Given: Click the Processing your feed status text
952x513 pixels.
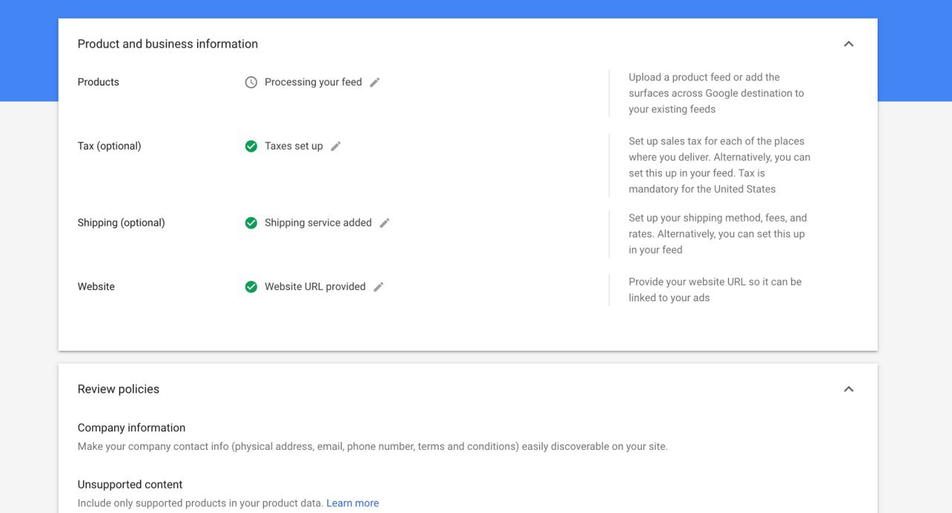Looking at the screenshot, I should [x=313, y=83].
